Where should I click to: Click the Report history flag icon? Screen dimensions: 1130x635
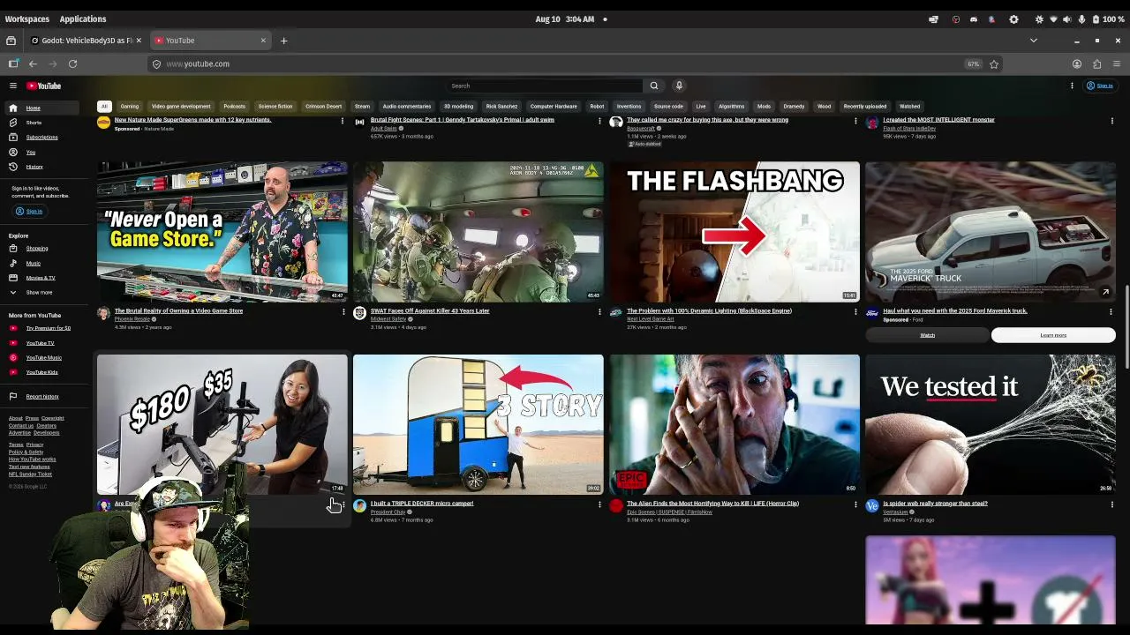[x=13, y=396]
